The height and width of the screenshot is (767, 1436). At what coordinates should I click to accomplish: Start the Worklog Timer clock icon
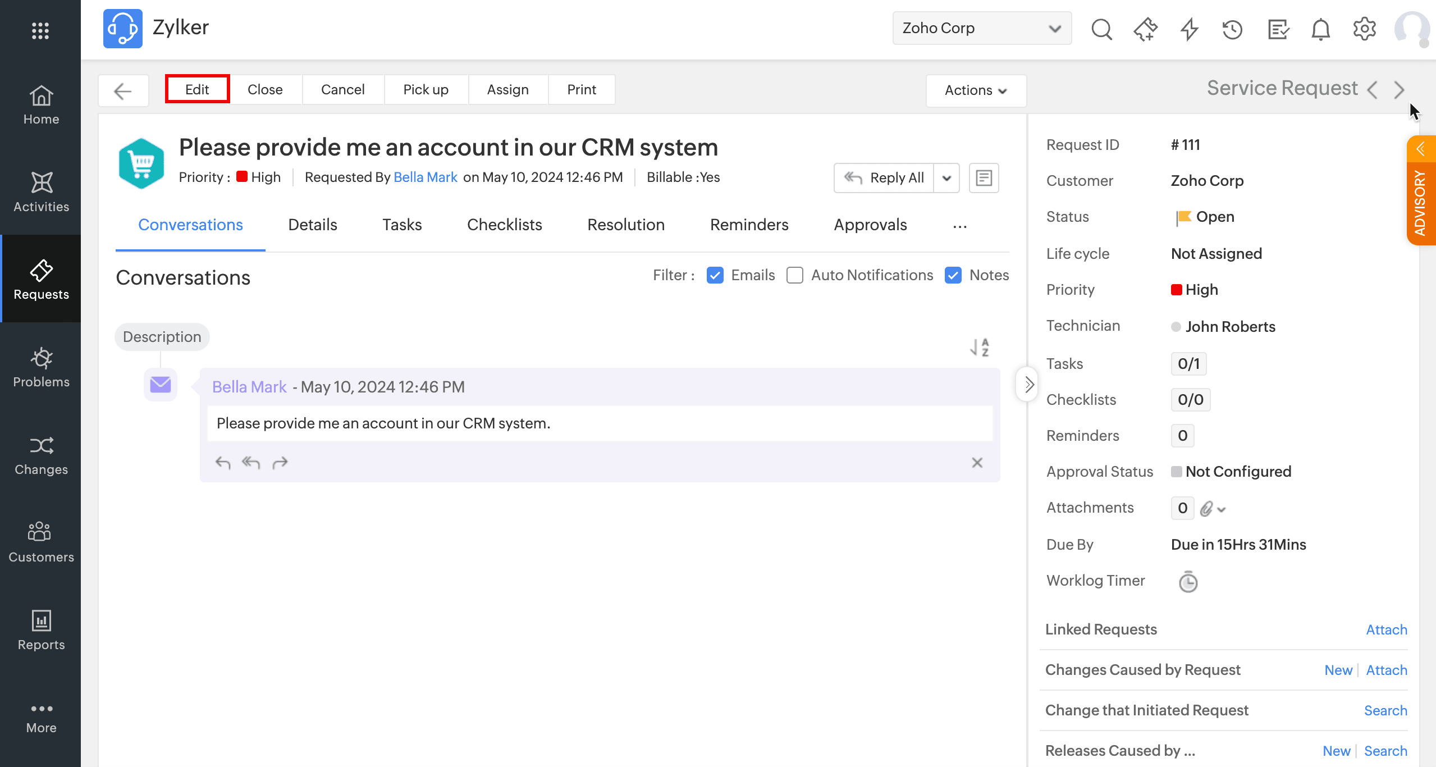[1188, 582]
